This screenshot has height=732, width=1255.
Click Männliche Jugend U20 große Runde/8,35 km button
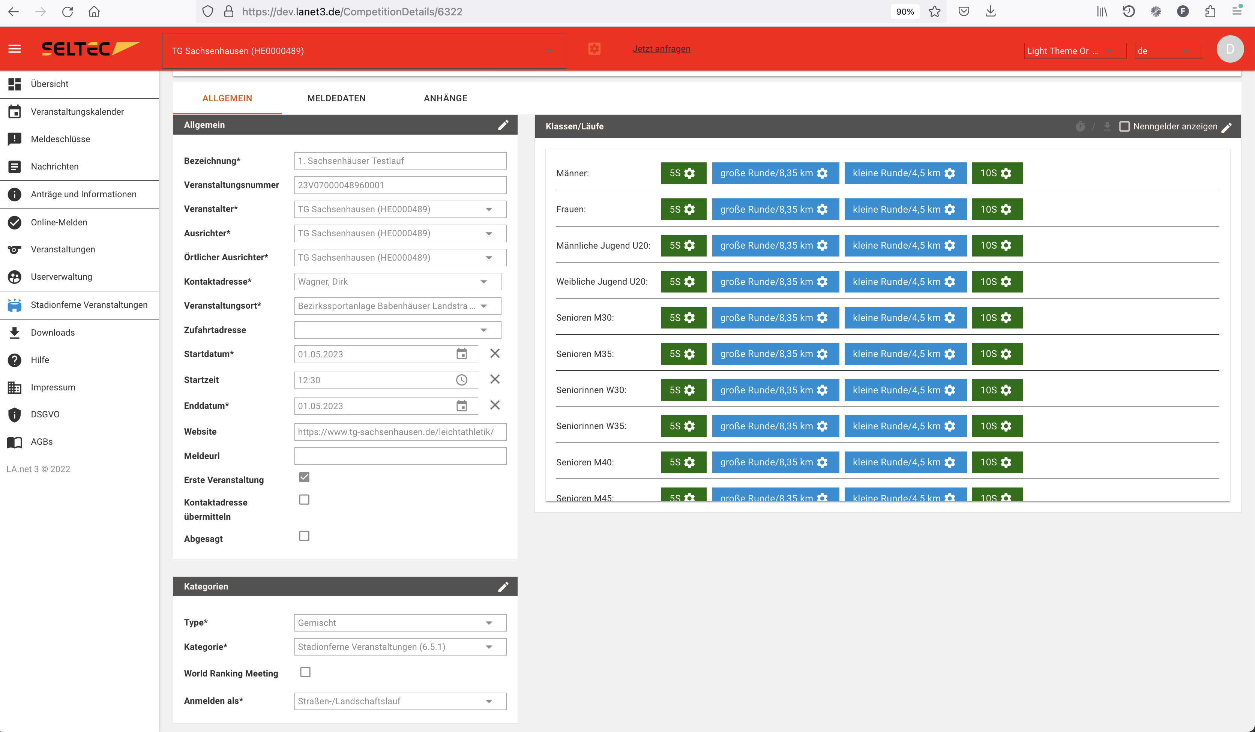[775, 246]
